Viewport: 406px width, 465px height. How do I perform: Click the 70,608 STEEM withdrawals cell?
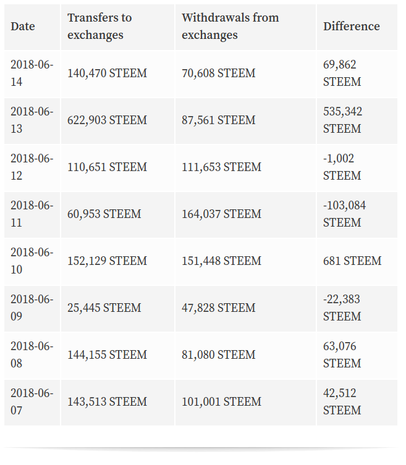tap(246, 73)
